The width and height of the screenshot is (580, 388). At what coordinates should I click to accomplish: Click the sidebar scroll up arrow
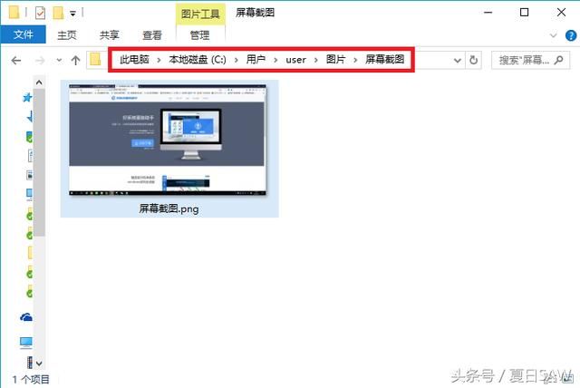click(39, 82)
